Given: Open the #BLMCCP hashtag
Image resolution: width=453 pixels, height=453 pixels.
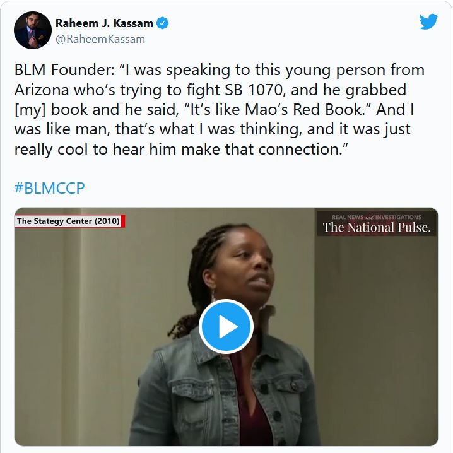Looking at the screenshot, I should click(x=49, y=188).
